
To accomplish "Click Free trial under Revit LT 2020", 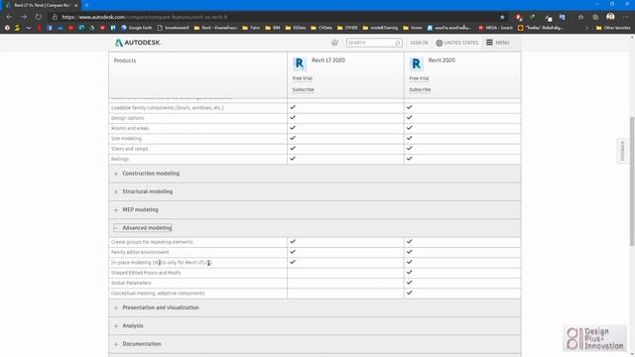I will [x=302, y=78].
